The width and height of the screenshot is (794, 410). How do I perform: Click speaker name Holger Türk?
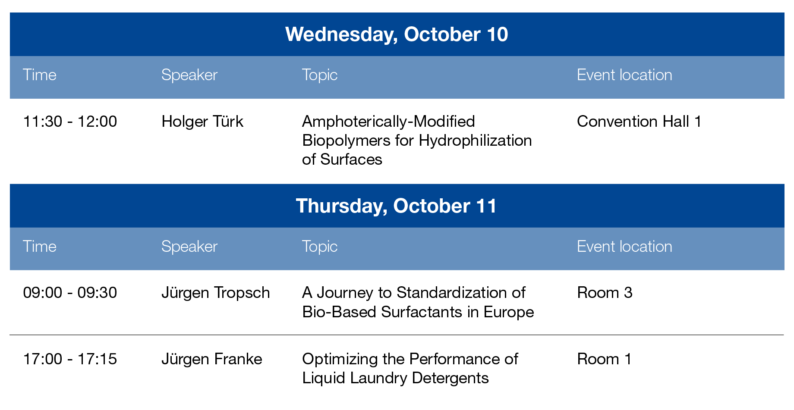[x=202, y=122]
